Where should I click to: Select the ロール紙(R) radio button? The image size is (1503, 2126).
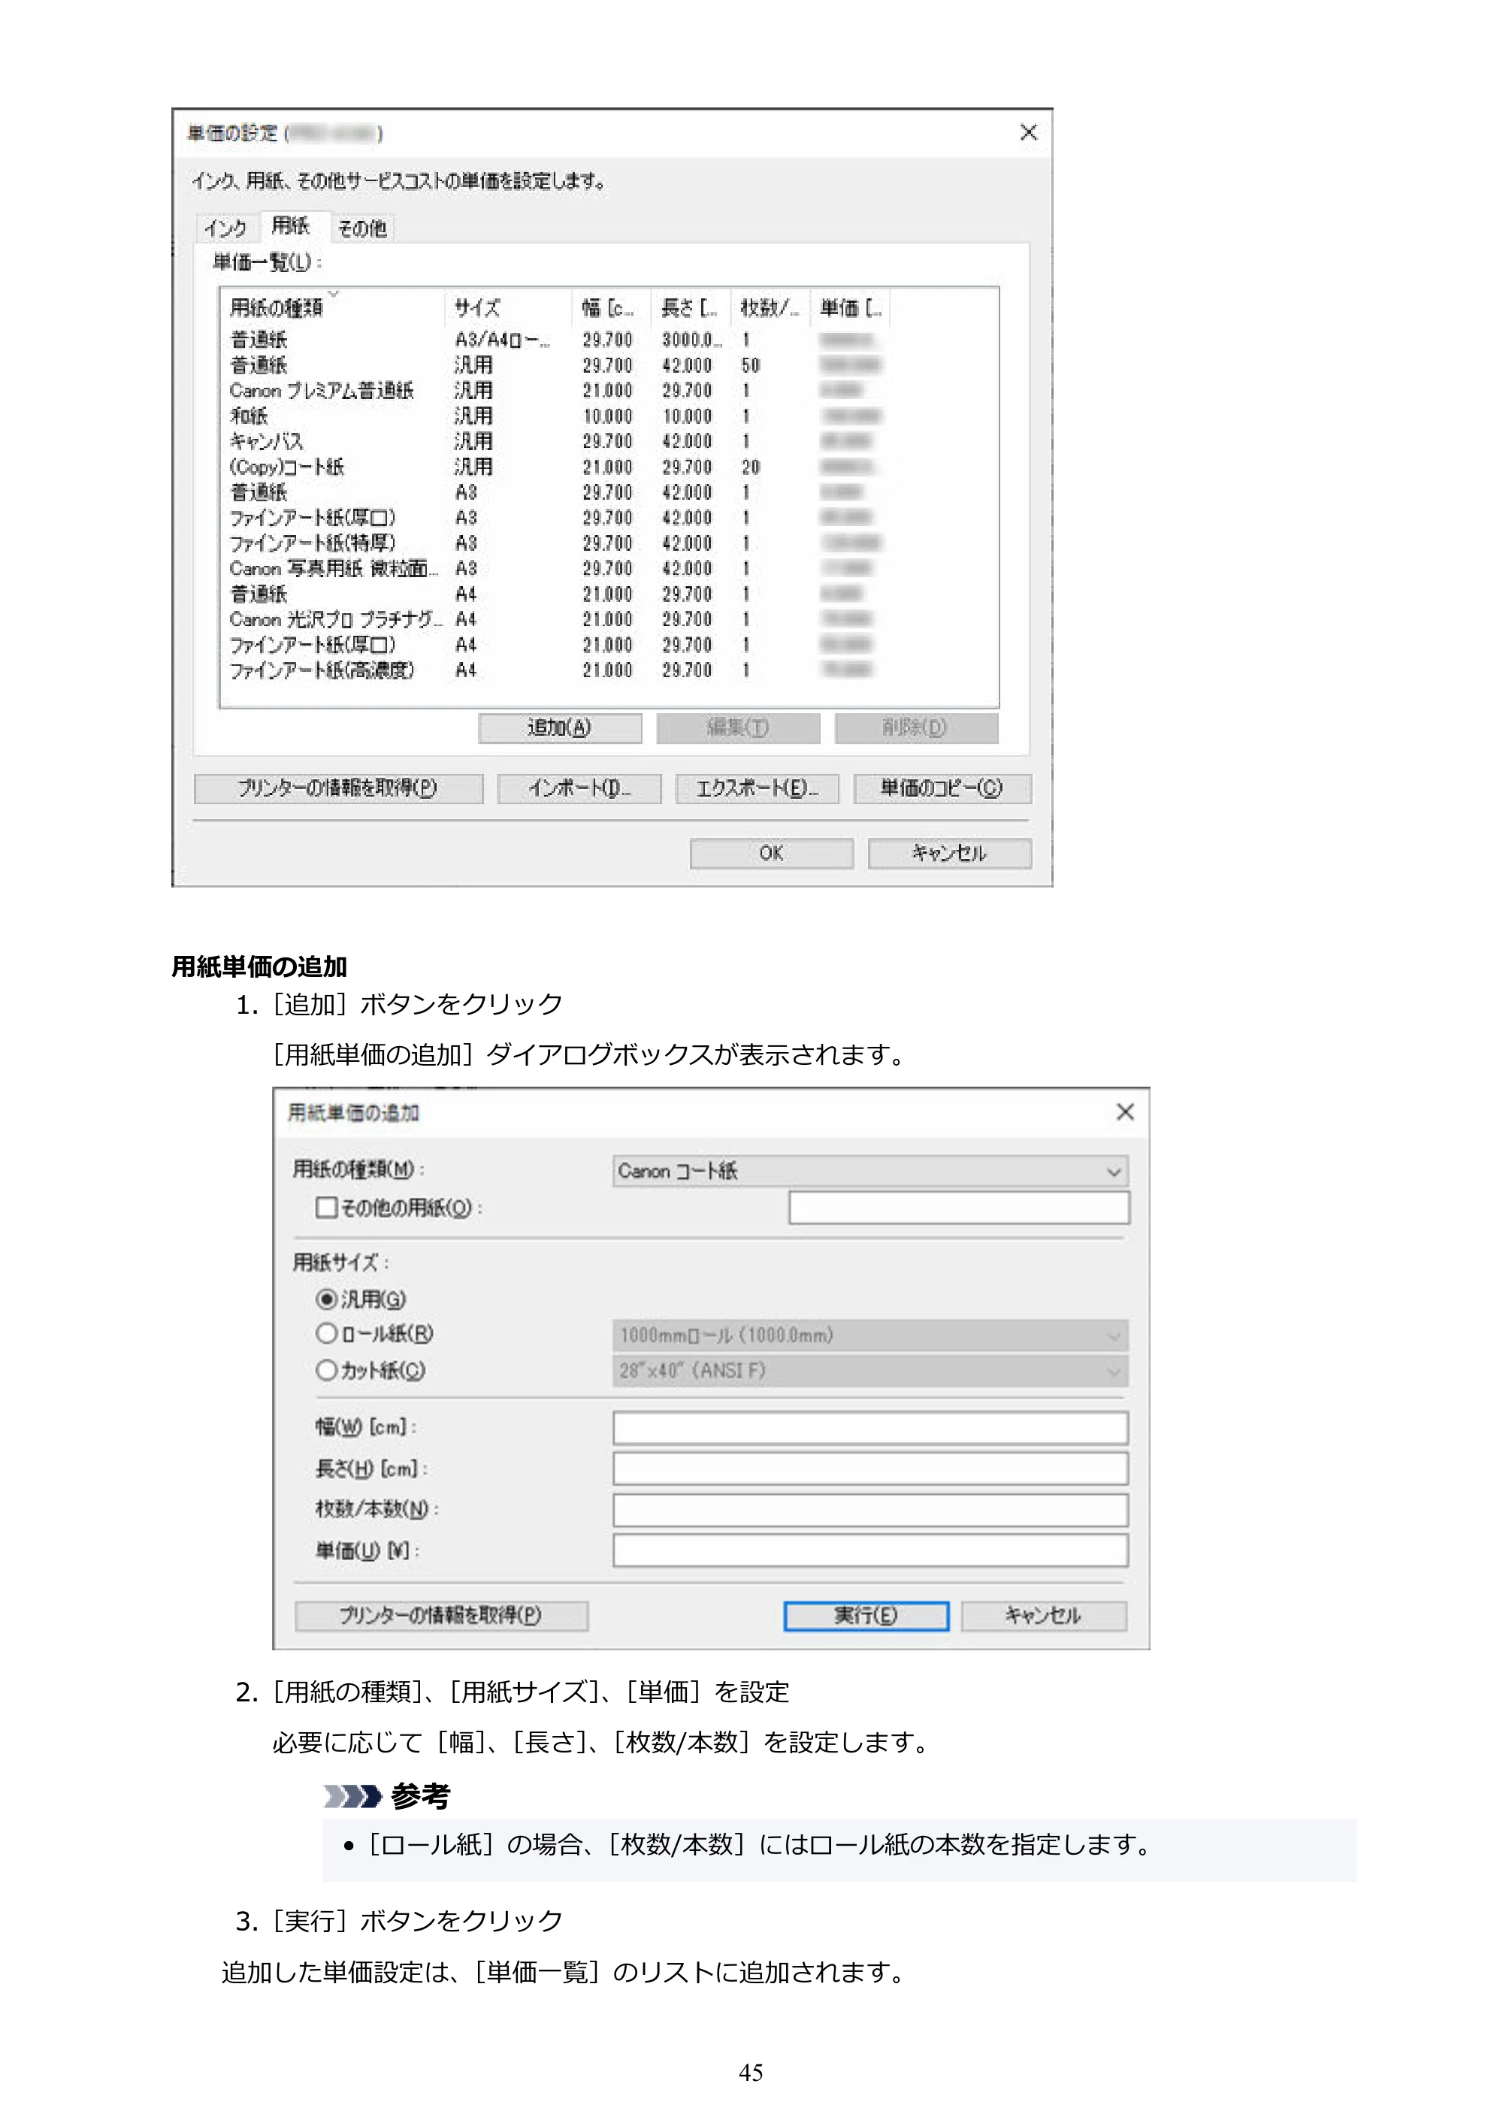[x=326, y=1333]
